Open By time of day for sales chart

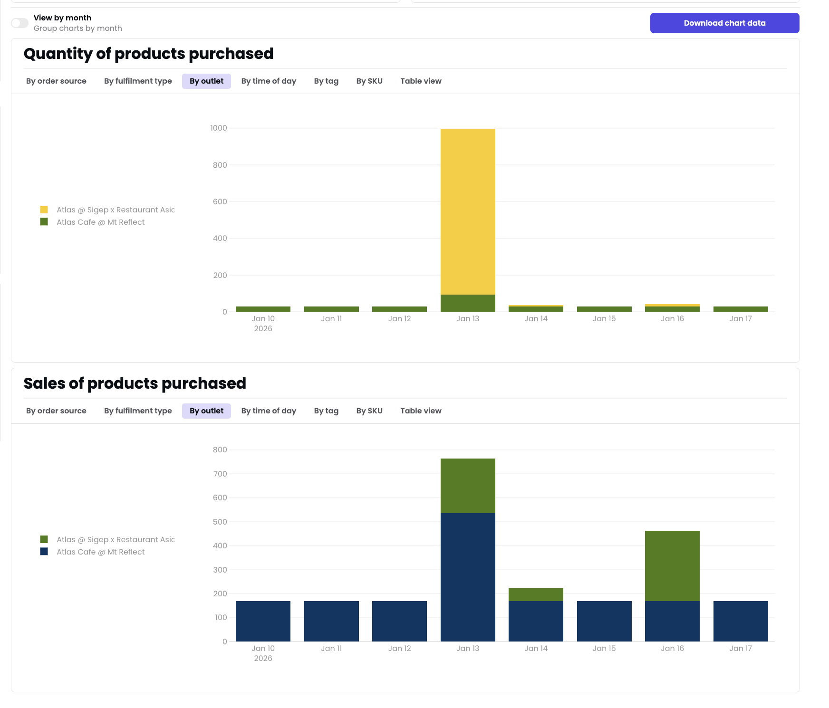(x=268, y=411)
